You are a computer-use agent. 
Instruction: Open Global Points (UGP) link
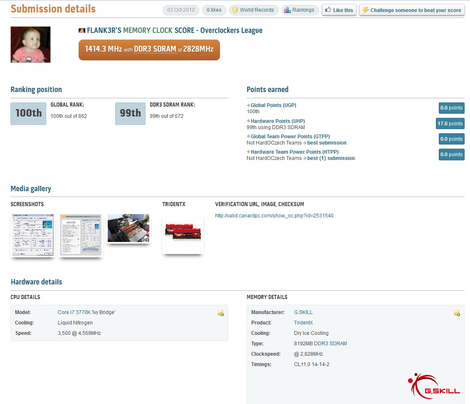(273, 105)
